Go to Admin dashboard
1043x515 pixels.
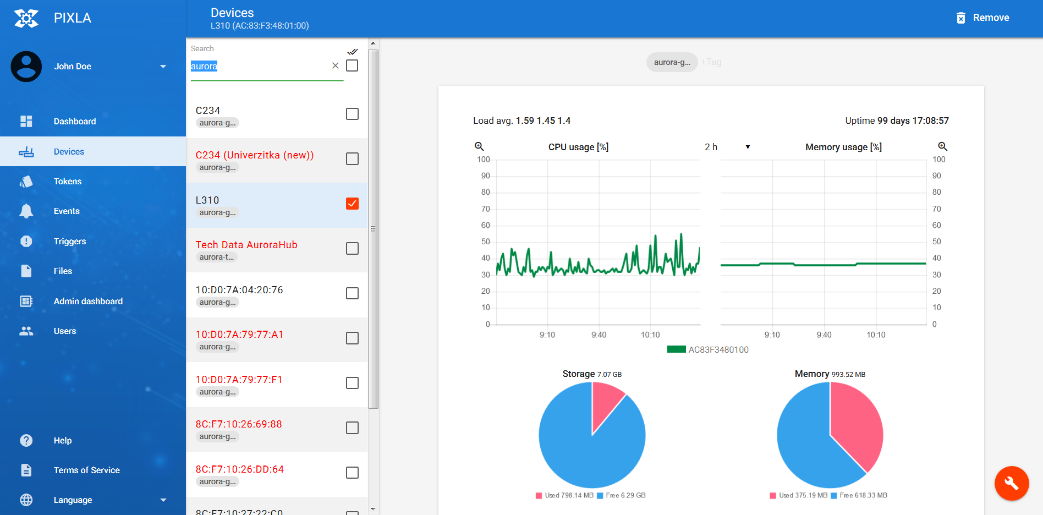93,301
